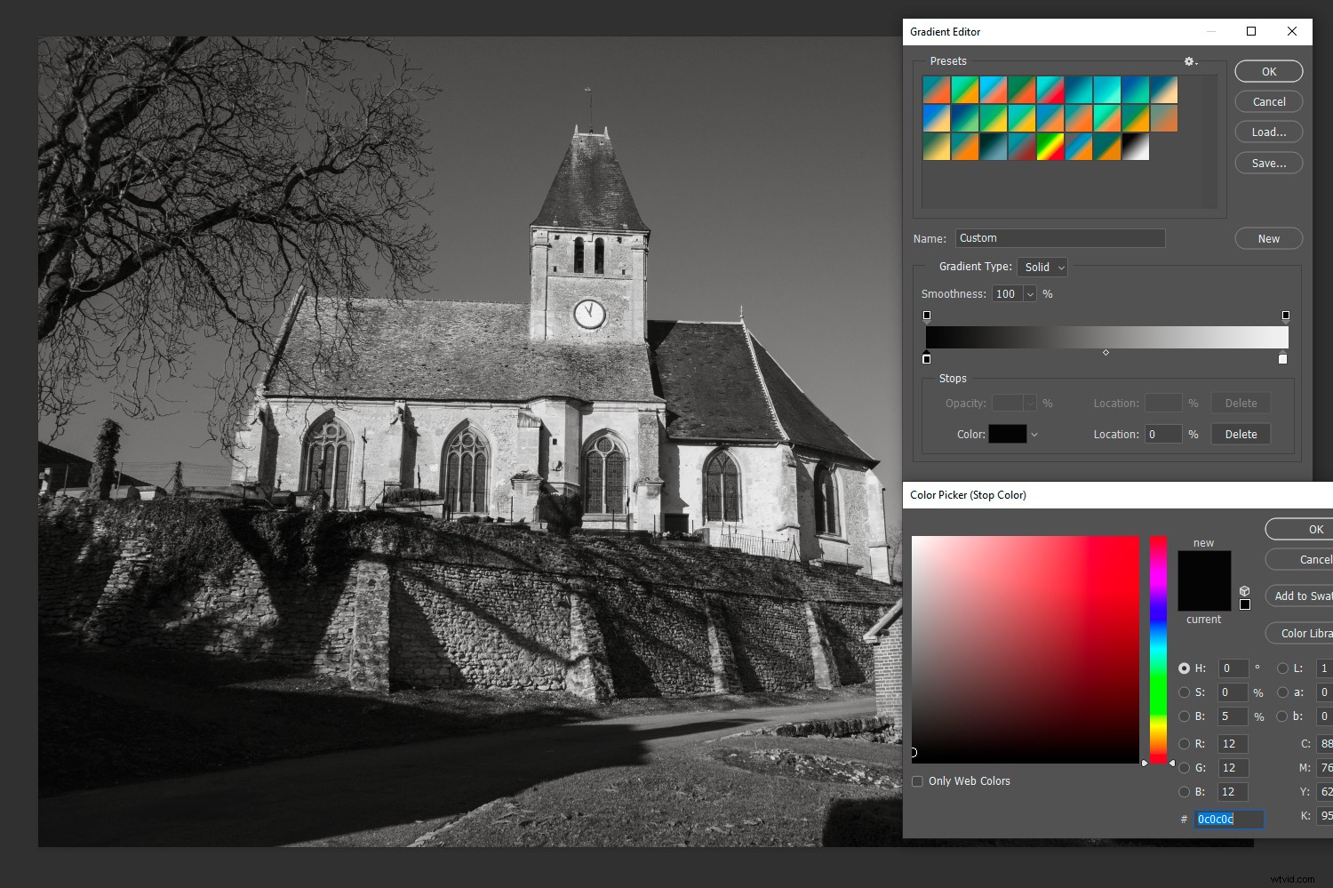
Task: Select the black-to-white gradient preset
Action: 1136,147
